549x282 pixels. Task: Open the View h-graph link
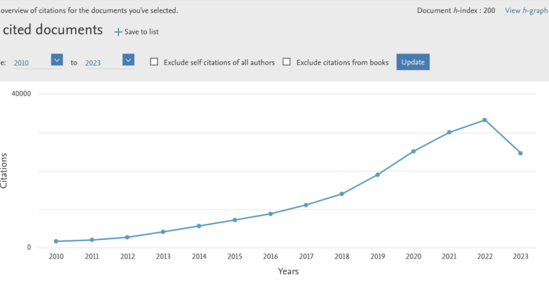(x=526, y=11)
